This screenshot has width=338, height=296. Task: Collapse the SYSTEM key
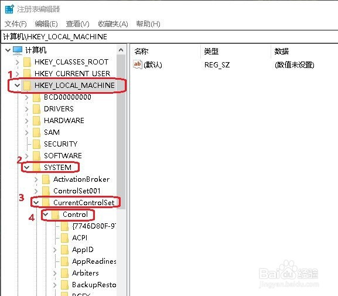click(x=27, y=168)
